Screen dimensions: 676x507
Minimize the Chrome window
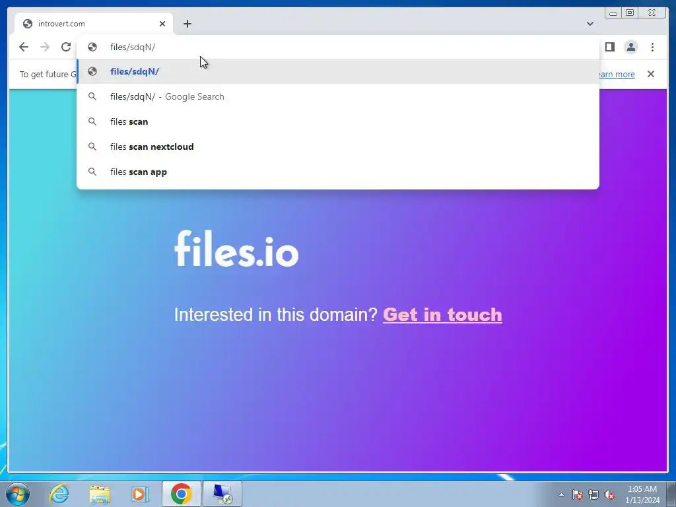click(x=613, y=13)
